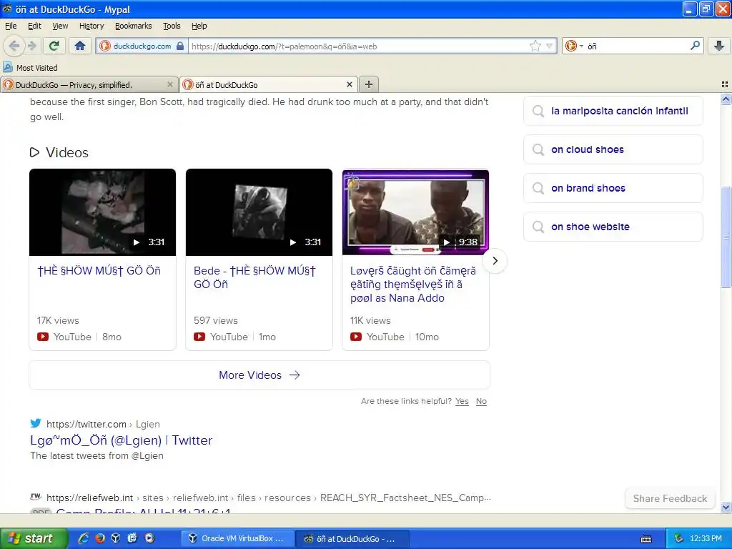Click the More Videos button
732x549 pixels.
click(259, 375)
